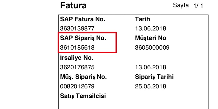
Task: Click the highlighted SAP Sipariş No. label
Action: coord(83,38)
